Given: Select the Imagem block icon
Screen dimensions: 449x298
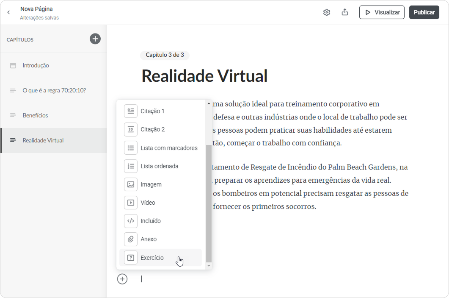Looking at the screenshot, I should point(131,184).
